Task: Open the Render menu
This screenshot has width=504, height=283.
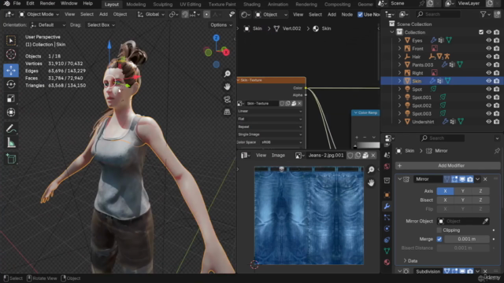Action: [47, 3]
